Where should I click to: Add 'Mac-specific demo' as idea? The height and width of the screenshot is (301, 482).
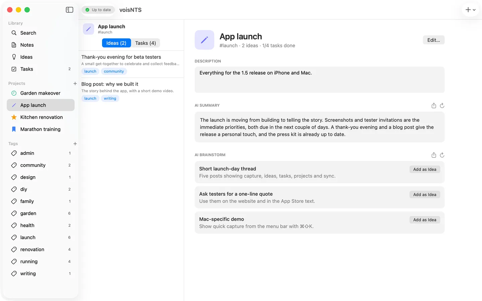click(425, 220)
